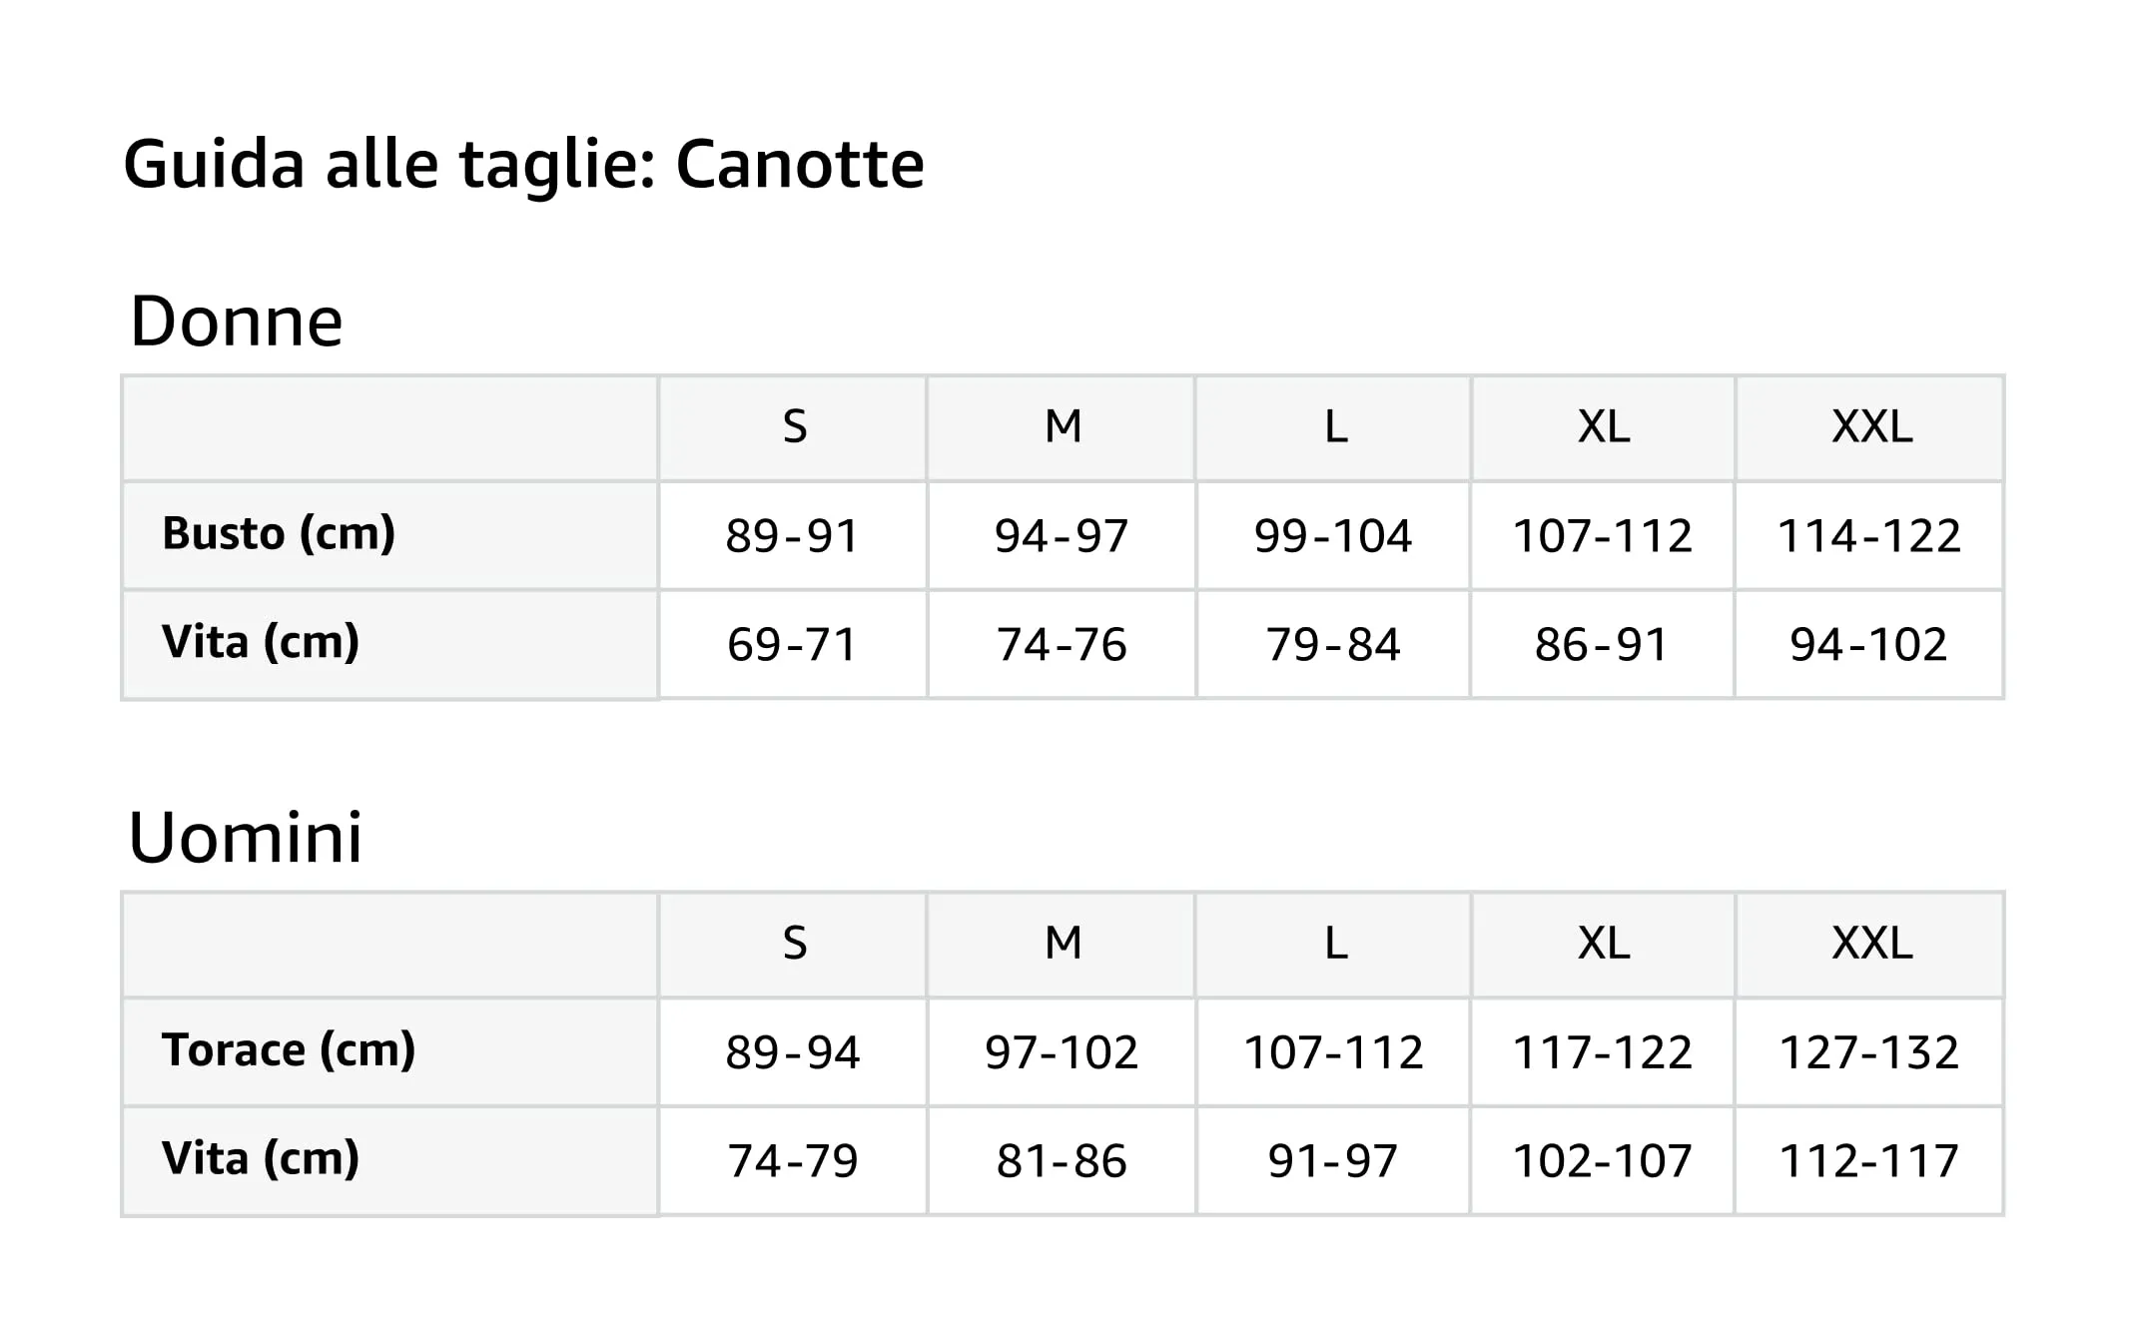Screen dimensions: 2130x1337
Task: Select the 97-102 chest measurement cell
Action: pyautogui.click(x=1062, y=1052)
